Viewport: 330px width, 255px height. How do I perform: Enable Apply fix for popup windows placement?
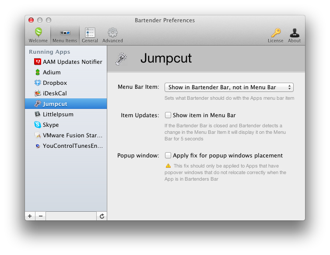(168, 155)
